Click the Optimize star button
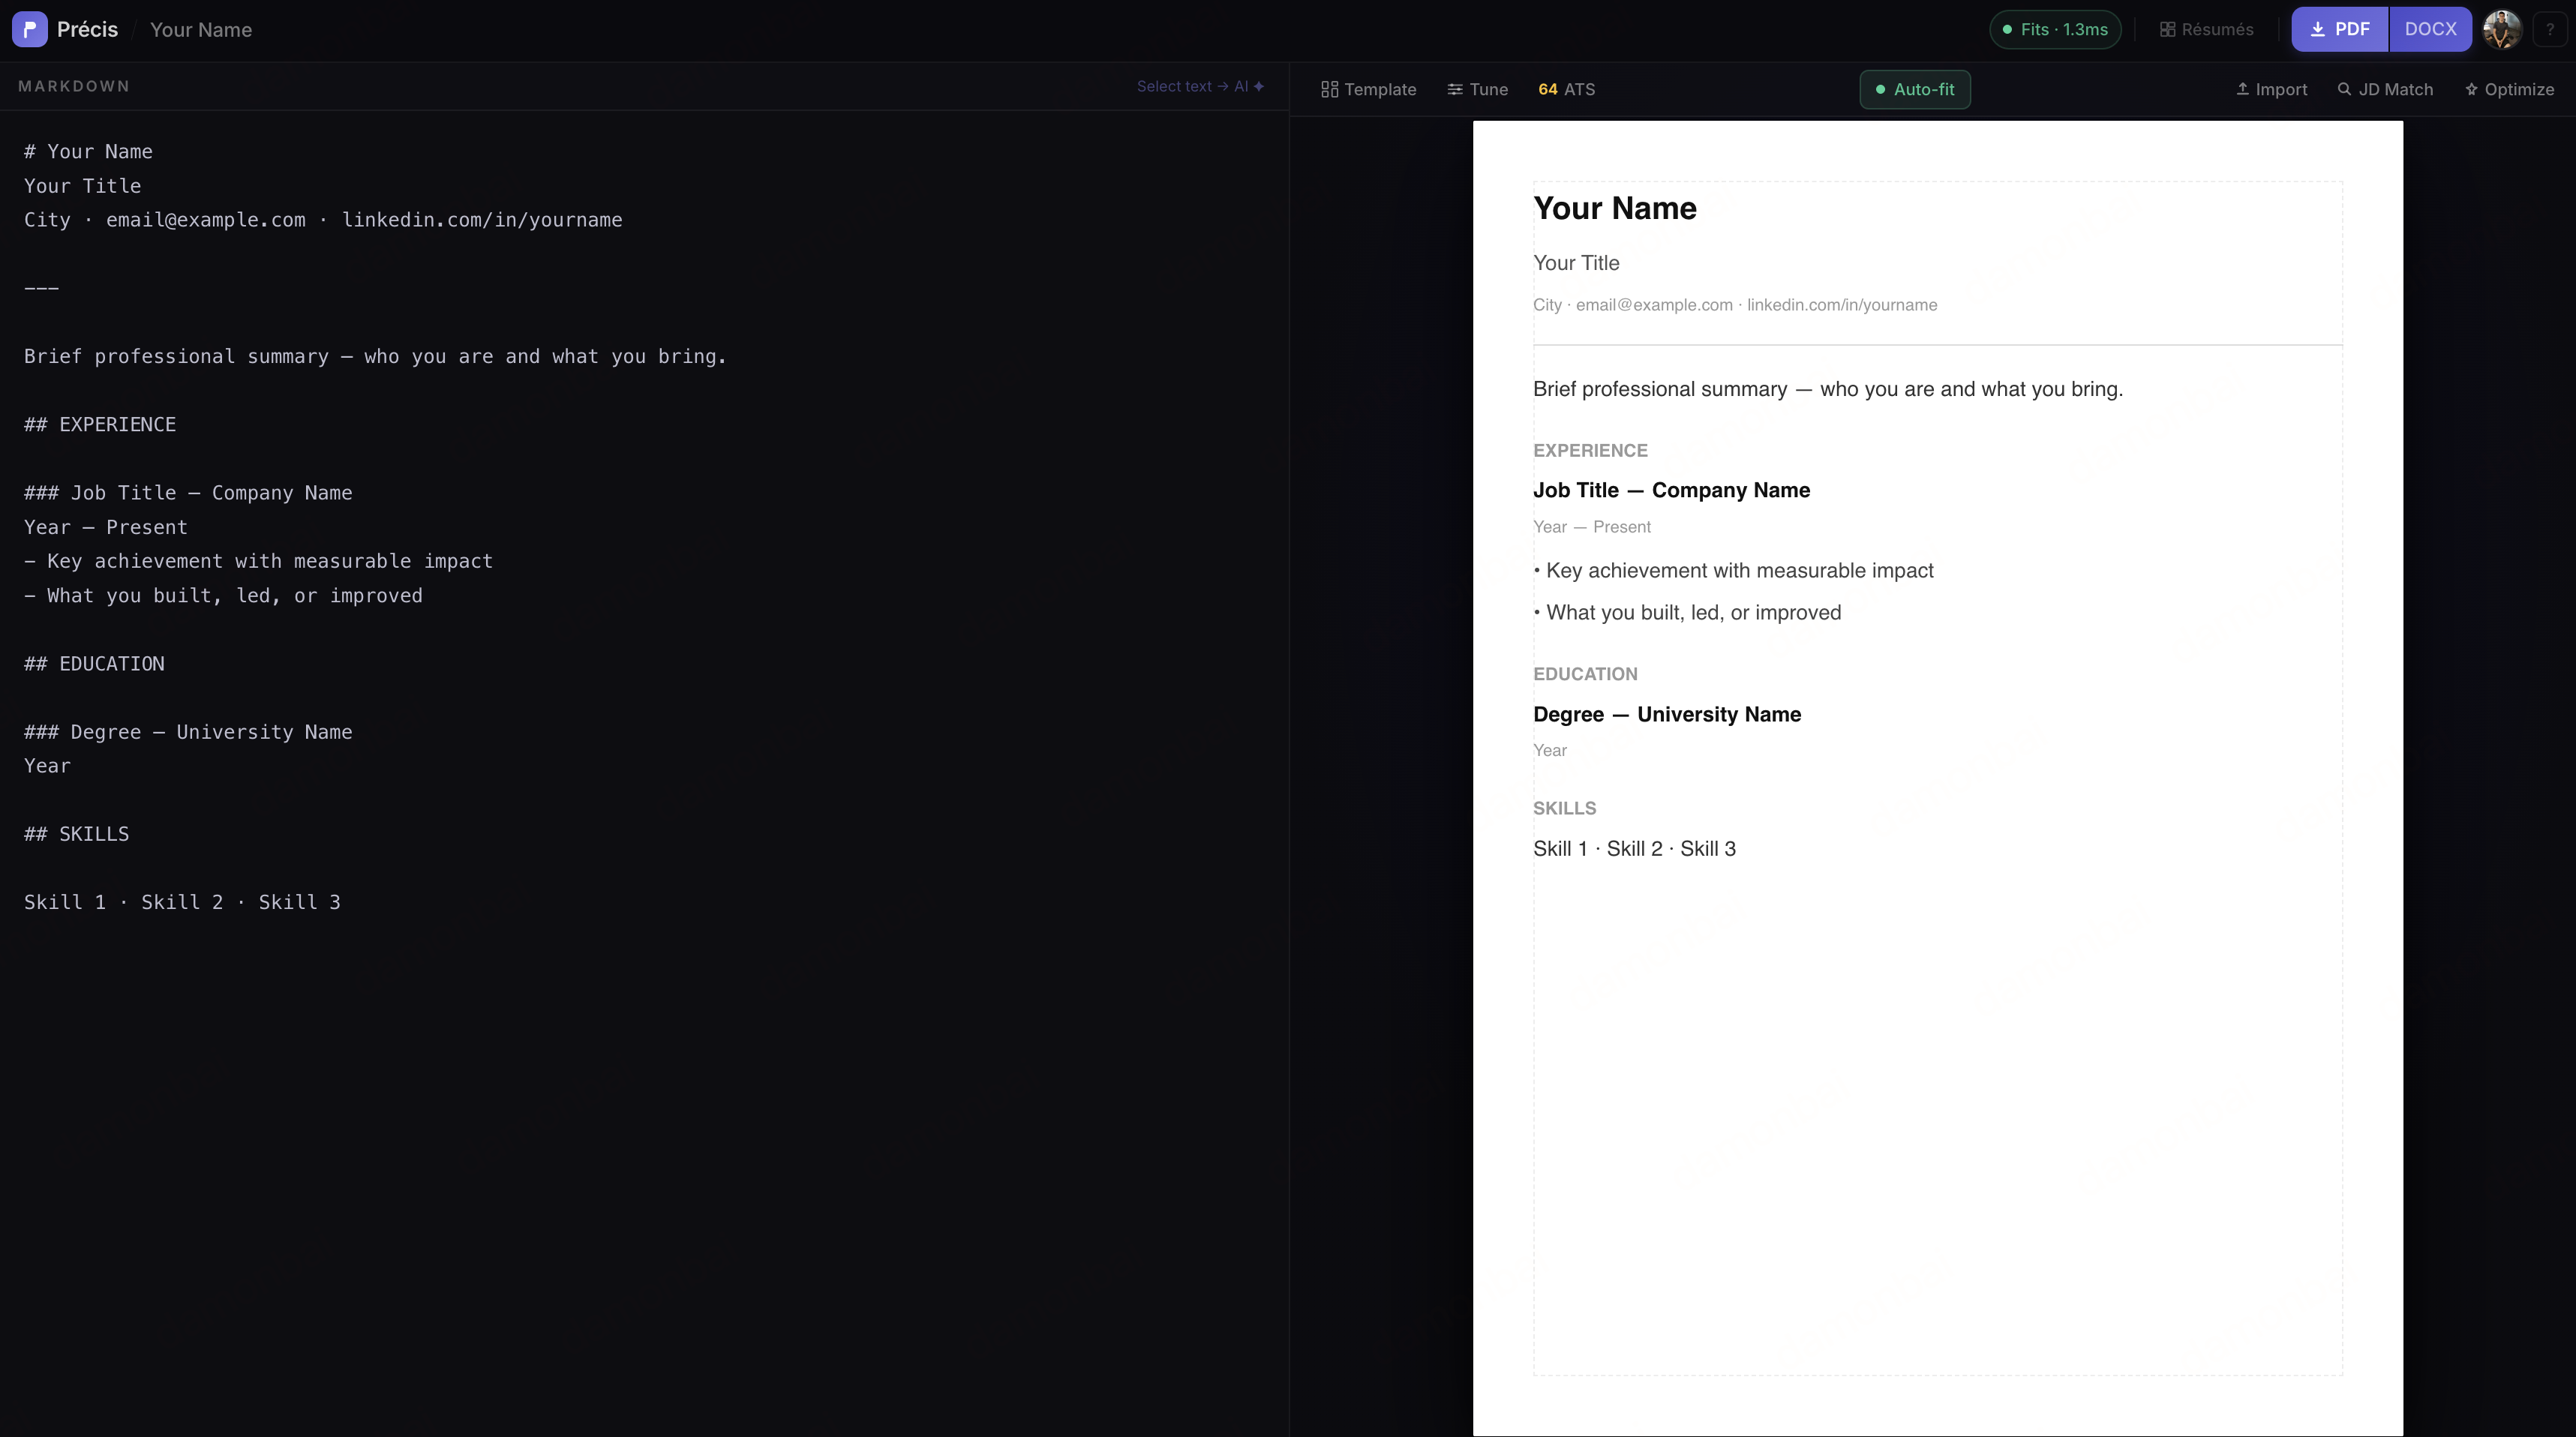Viewport: 2576px width, 1437px height. pyautogui.click(x=2509, y=90)
